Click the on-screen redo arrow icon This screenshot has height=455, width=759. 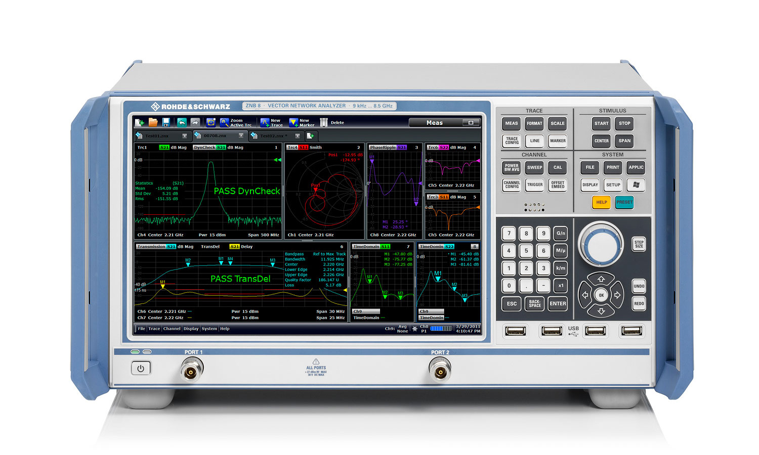pyautogui.click(x=195, y=122)
